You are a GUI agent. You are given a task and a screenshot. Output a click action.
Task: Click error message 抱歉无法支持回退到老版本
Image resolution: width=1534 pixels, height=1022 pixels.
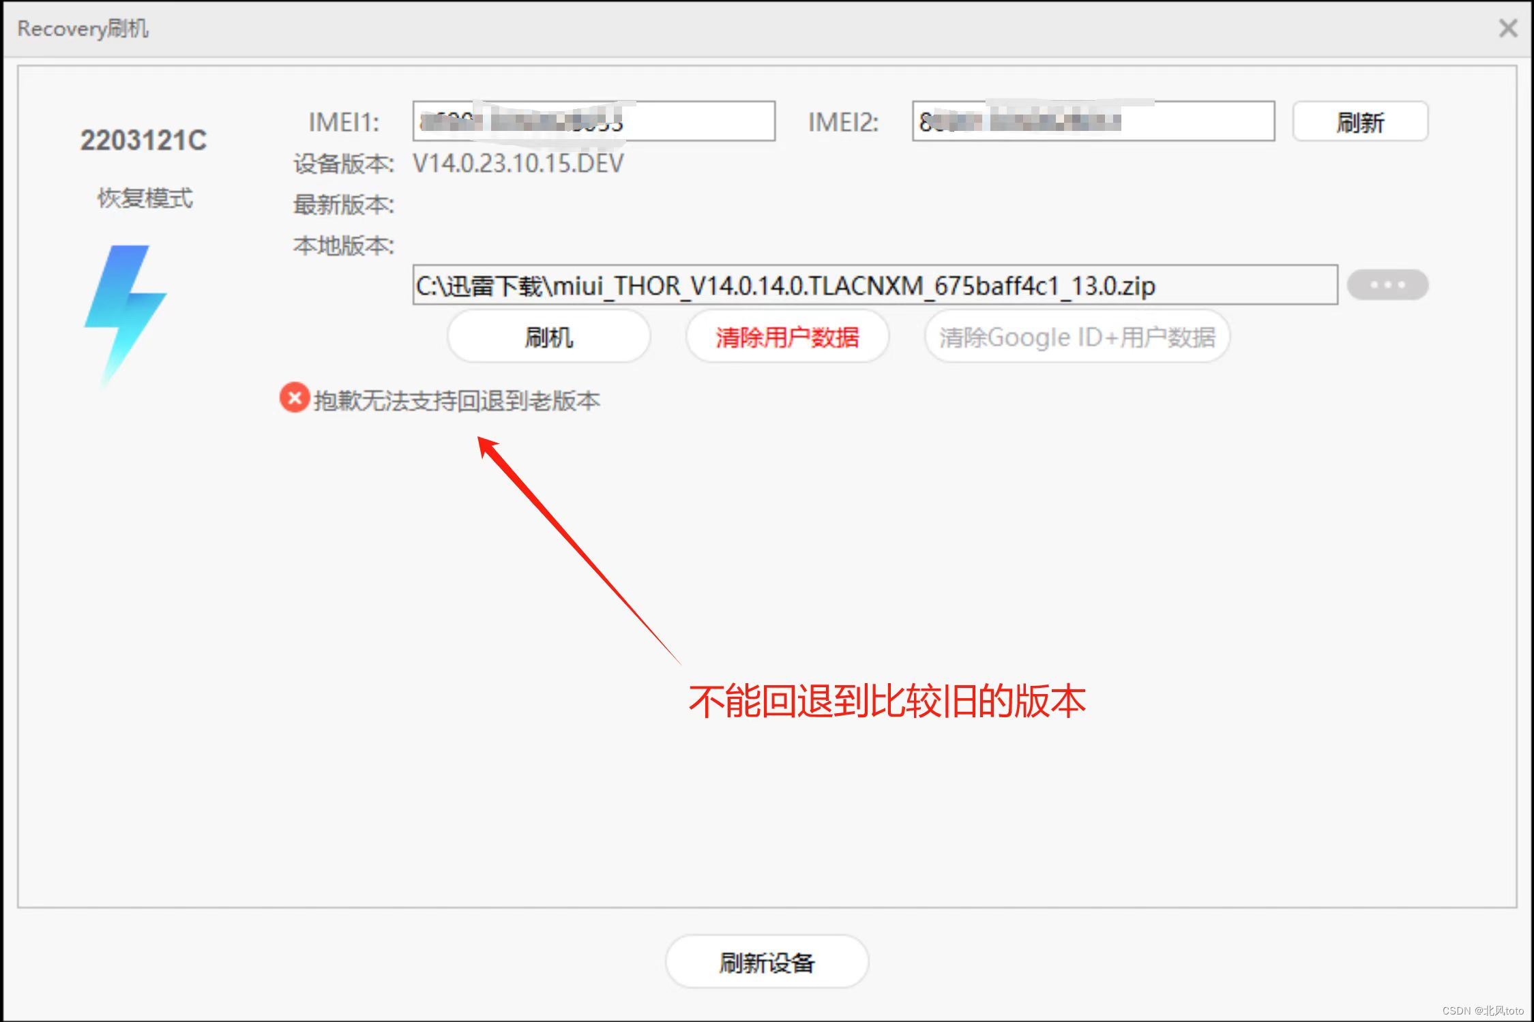[x=456, y=401]
